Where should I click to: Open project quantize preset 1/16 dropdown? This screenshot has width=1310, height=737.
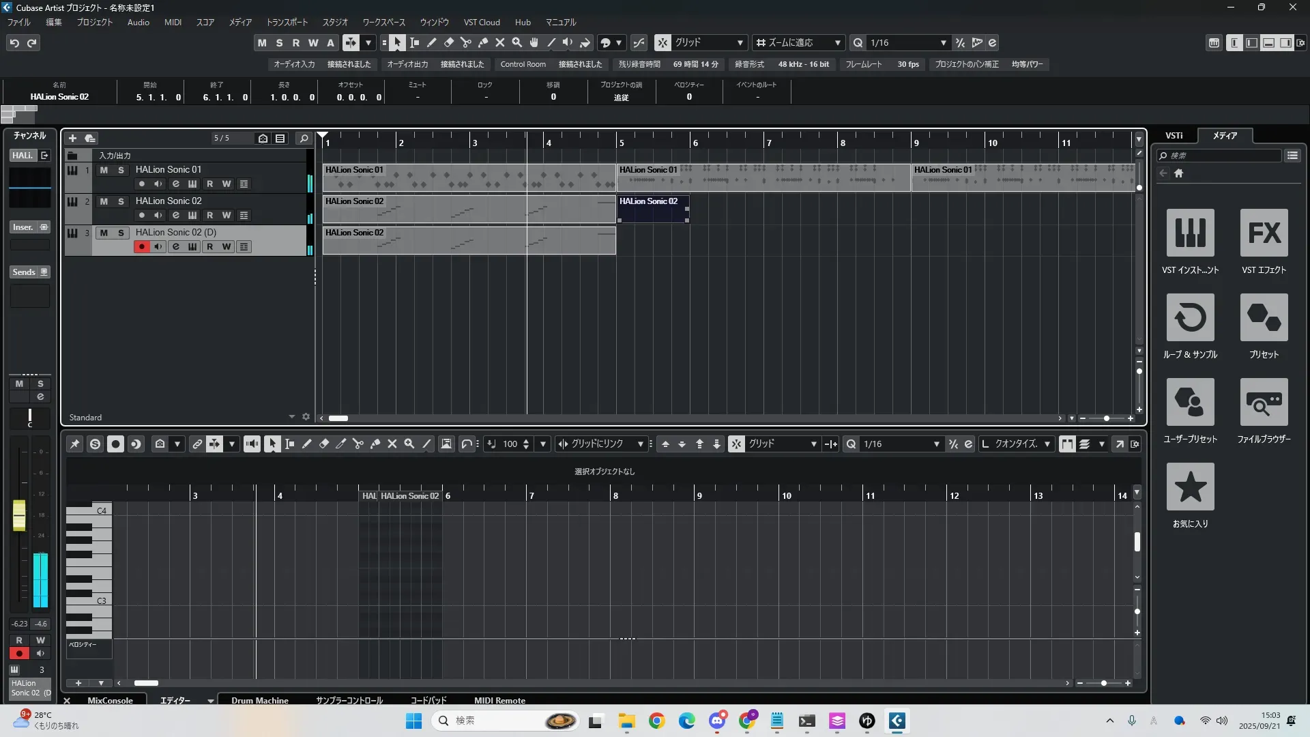pos(907,43)
